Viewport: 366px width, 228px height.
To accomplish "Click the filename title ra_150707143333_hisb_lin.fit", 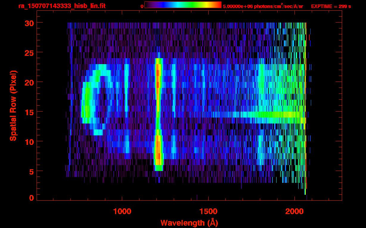I will pos(62,6).
